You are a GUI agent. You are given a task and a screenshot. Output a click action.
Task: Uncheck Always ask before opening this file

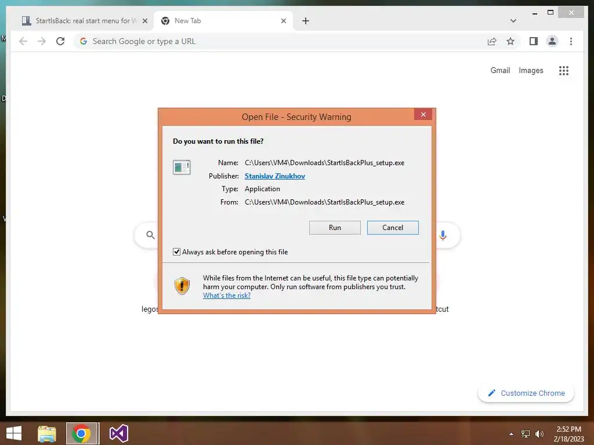point(176,251)
